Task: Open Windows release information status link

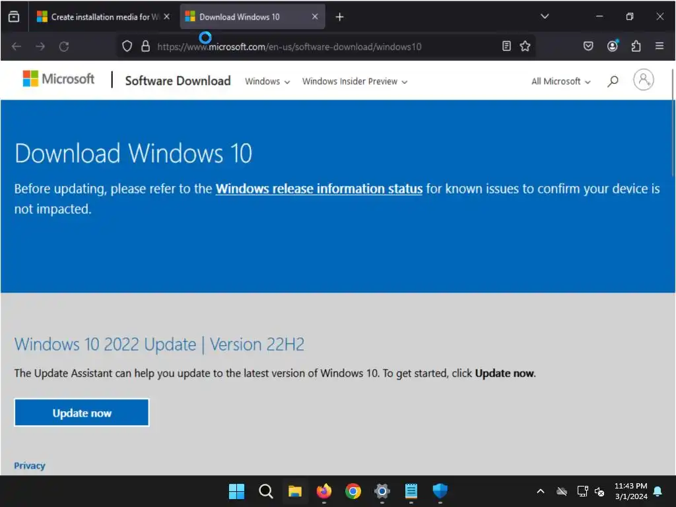Action: 319,189
